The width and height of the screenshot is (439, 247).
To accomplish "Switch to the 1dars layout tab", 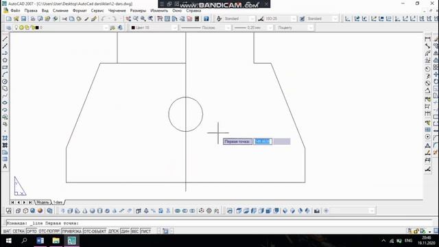I will pyautogui.click(x=58, y=202).
